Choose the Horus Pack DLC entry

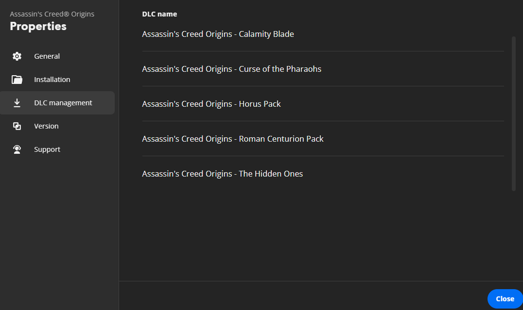click(x=211, y=104)
